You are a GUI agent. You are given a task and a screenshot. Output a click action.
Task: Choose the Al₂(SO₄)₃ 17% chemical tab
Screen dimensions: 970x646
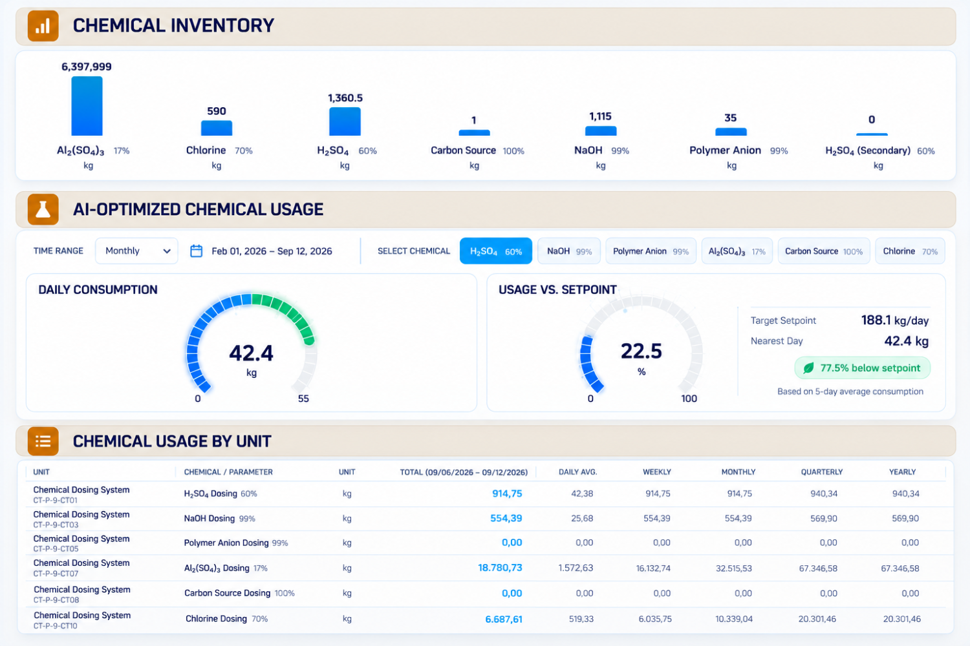click(737, 251)
